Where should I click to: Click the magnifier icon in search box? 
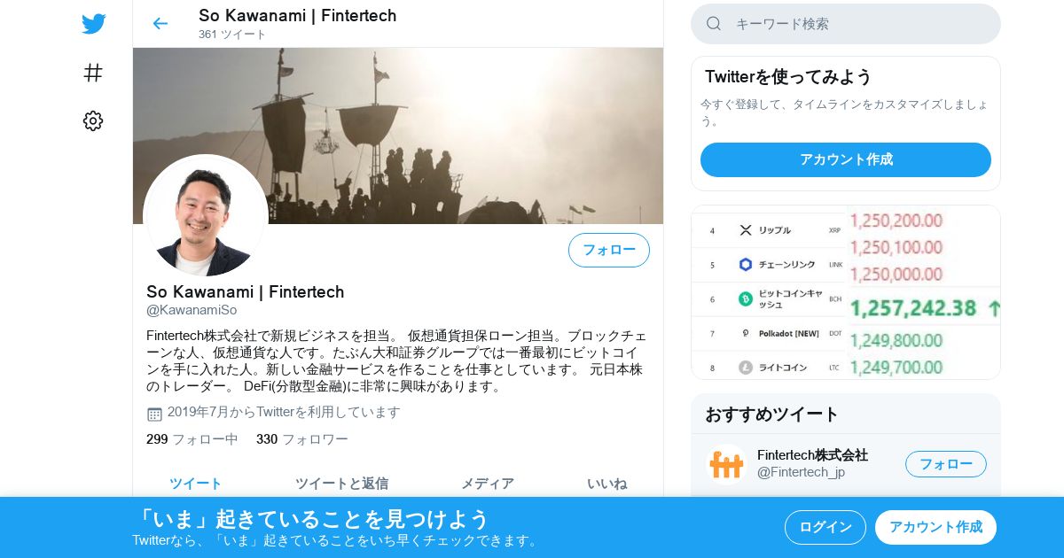pos(714,24)
